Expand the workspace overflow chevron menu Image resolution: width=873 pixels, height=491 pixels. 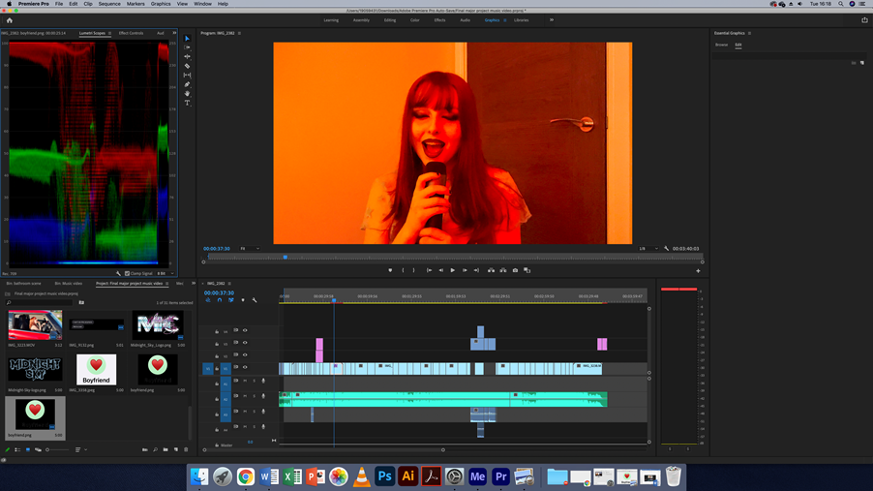552,19
